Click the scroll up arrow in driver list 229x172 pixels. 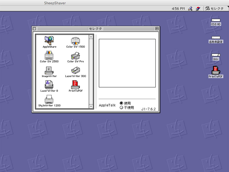pyautogui.click(x=91, y=37)
